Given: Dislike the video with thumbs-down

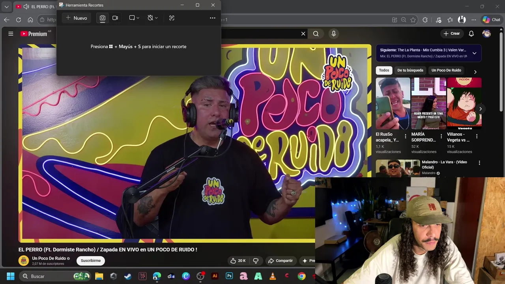Looking at the screenshot, I should (256, 261).
